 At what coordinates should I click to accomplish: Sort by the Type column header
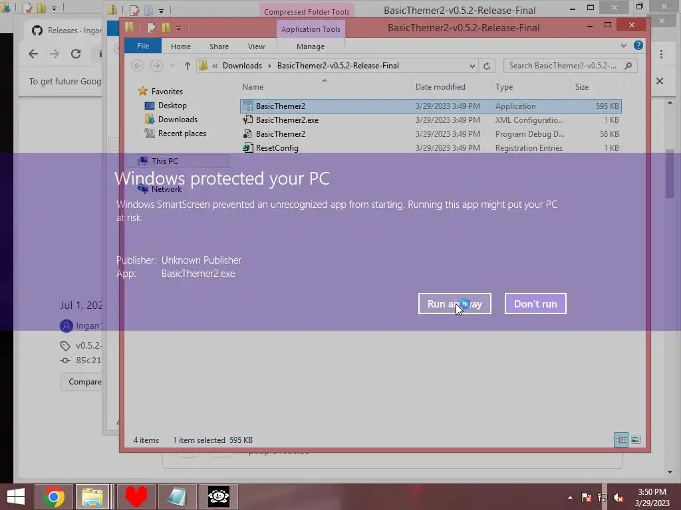tap(504, 87)
